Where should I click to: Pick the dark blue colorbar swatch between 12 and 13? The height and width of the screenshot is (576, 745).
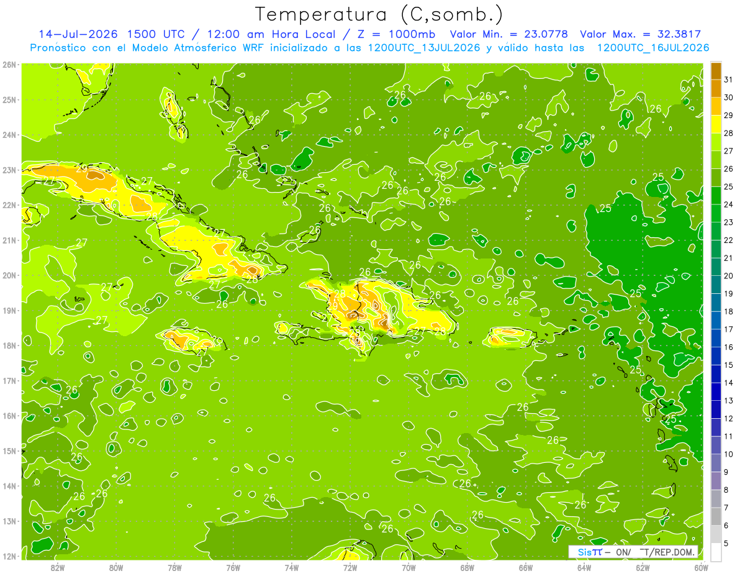716,409
